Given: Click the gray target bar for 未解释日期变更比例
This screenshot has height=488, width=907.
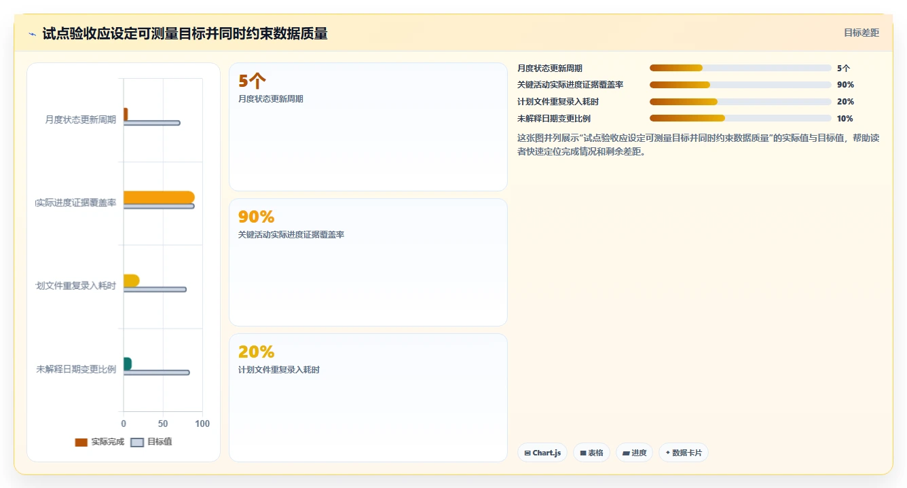Looking at the screenshot, I should point(156,373).
